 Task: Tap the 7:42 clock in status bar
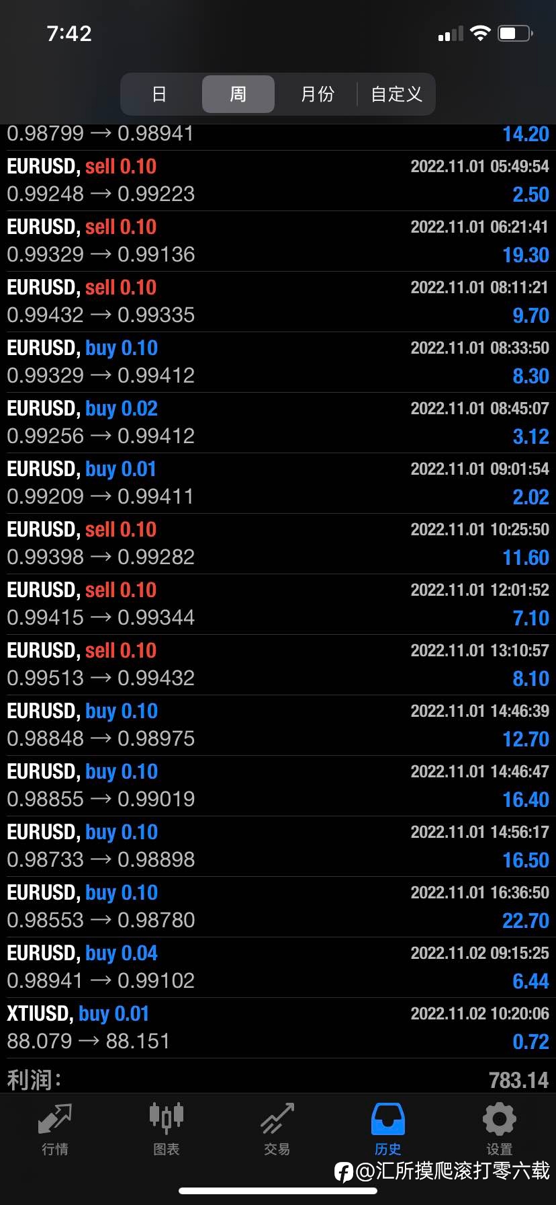pyautogui.click(x=69, y=33)
